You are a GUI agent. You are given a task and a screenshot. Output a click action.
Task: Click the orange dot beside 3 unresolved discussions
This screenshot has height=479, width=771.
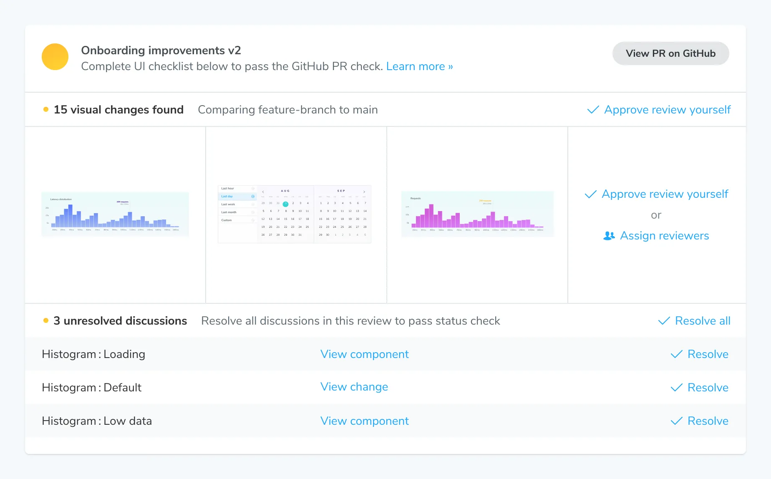tap(45, 320)
